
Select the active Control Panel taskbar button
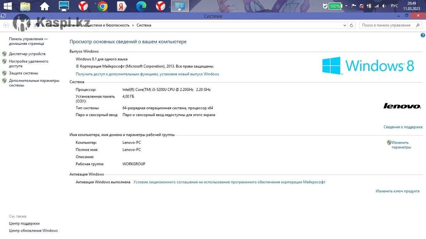pyautogui.click(x=180, y=6)
